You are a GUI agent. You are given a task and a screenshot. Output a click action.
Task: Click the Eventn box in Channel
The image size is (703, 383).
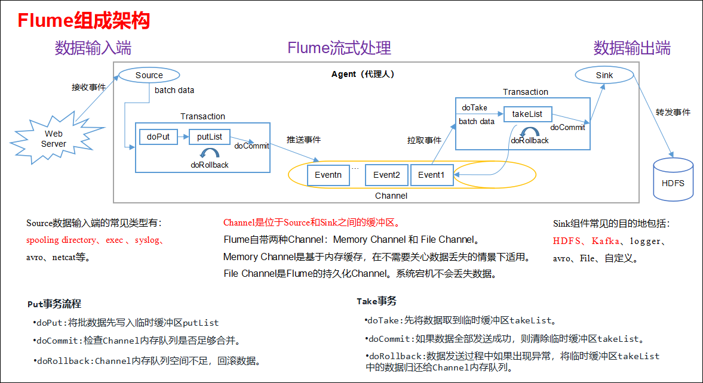click(328, 175)
